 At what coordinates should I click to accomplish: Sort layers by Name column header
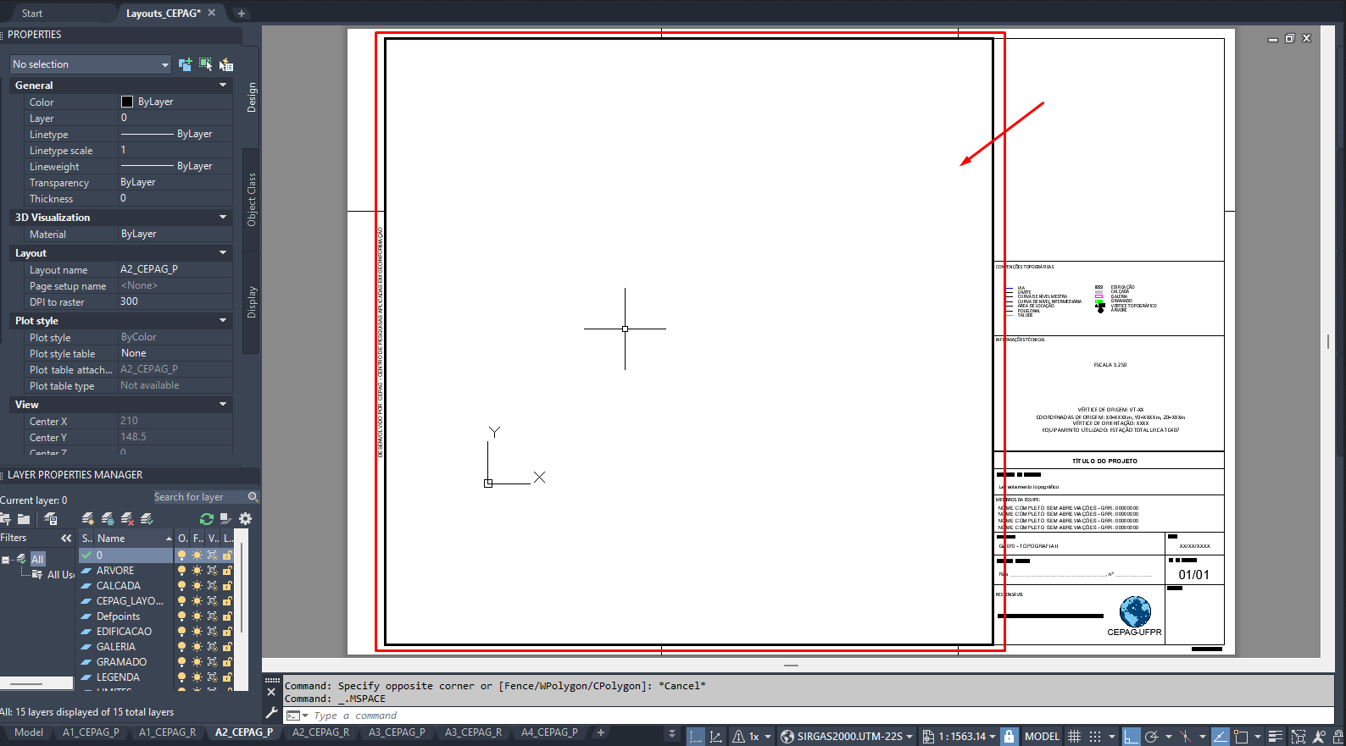[133, 538]
